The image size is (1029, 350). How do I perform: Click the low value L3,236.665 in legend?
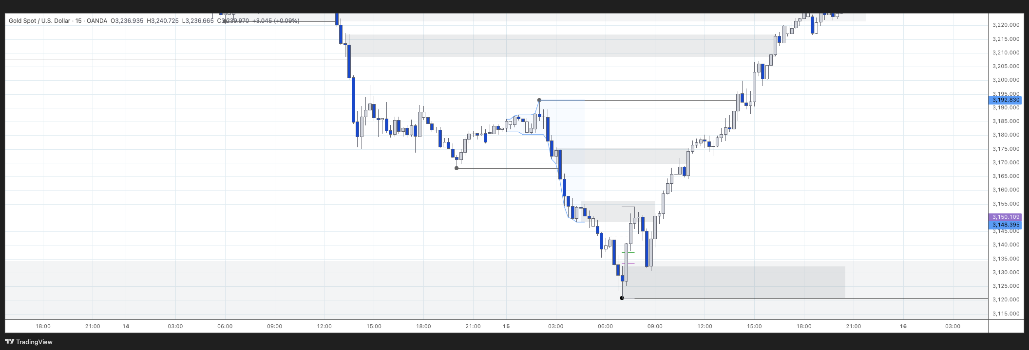(198, 21)
